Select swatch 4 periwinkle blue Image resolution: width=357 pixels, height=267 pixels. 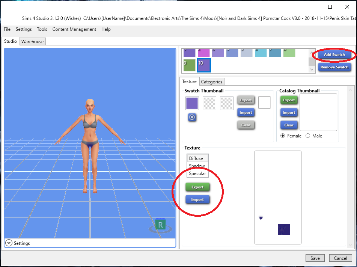click(232, 53)
